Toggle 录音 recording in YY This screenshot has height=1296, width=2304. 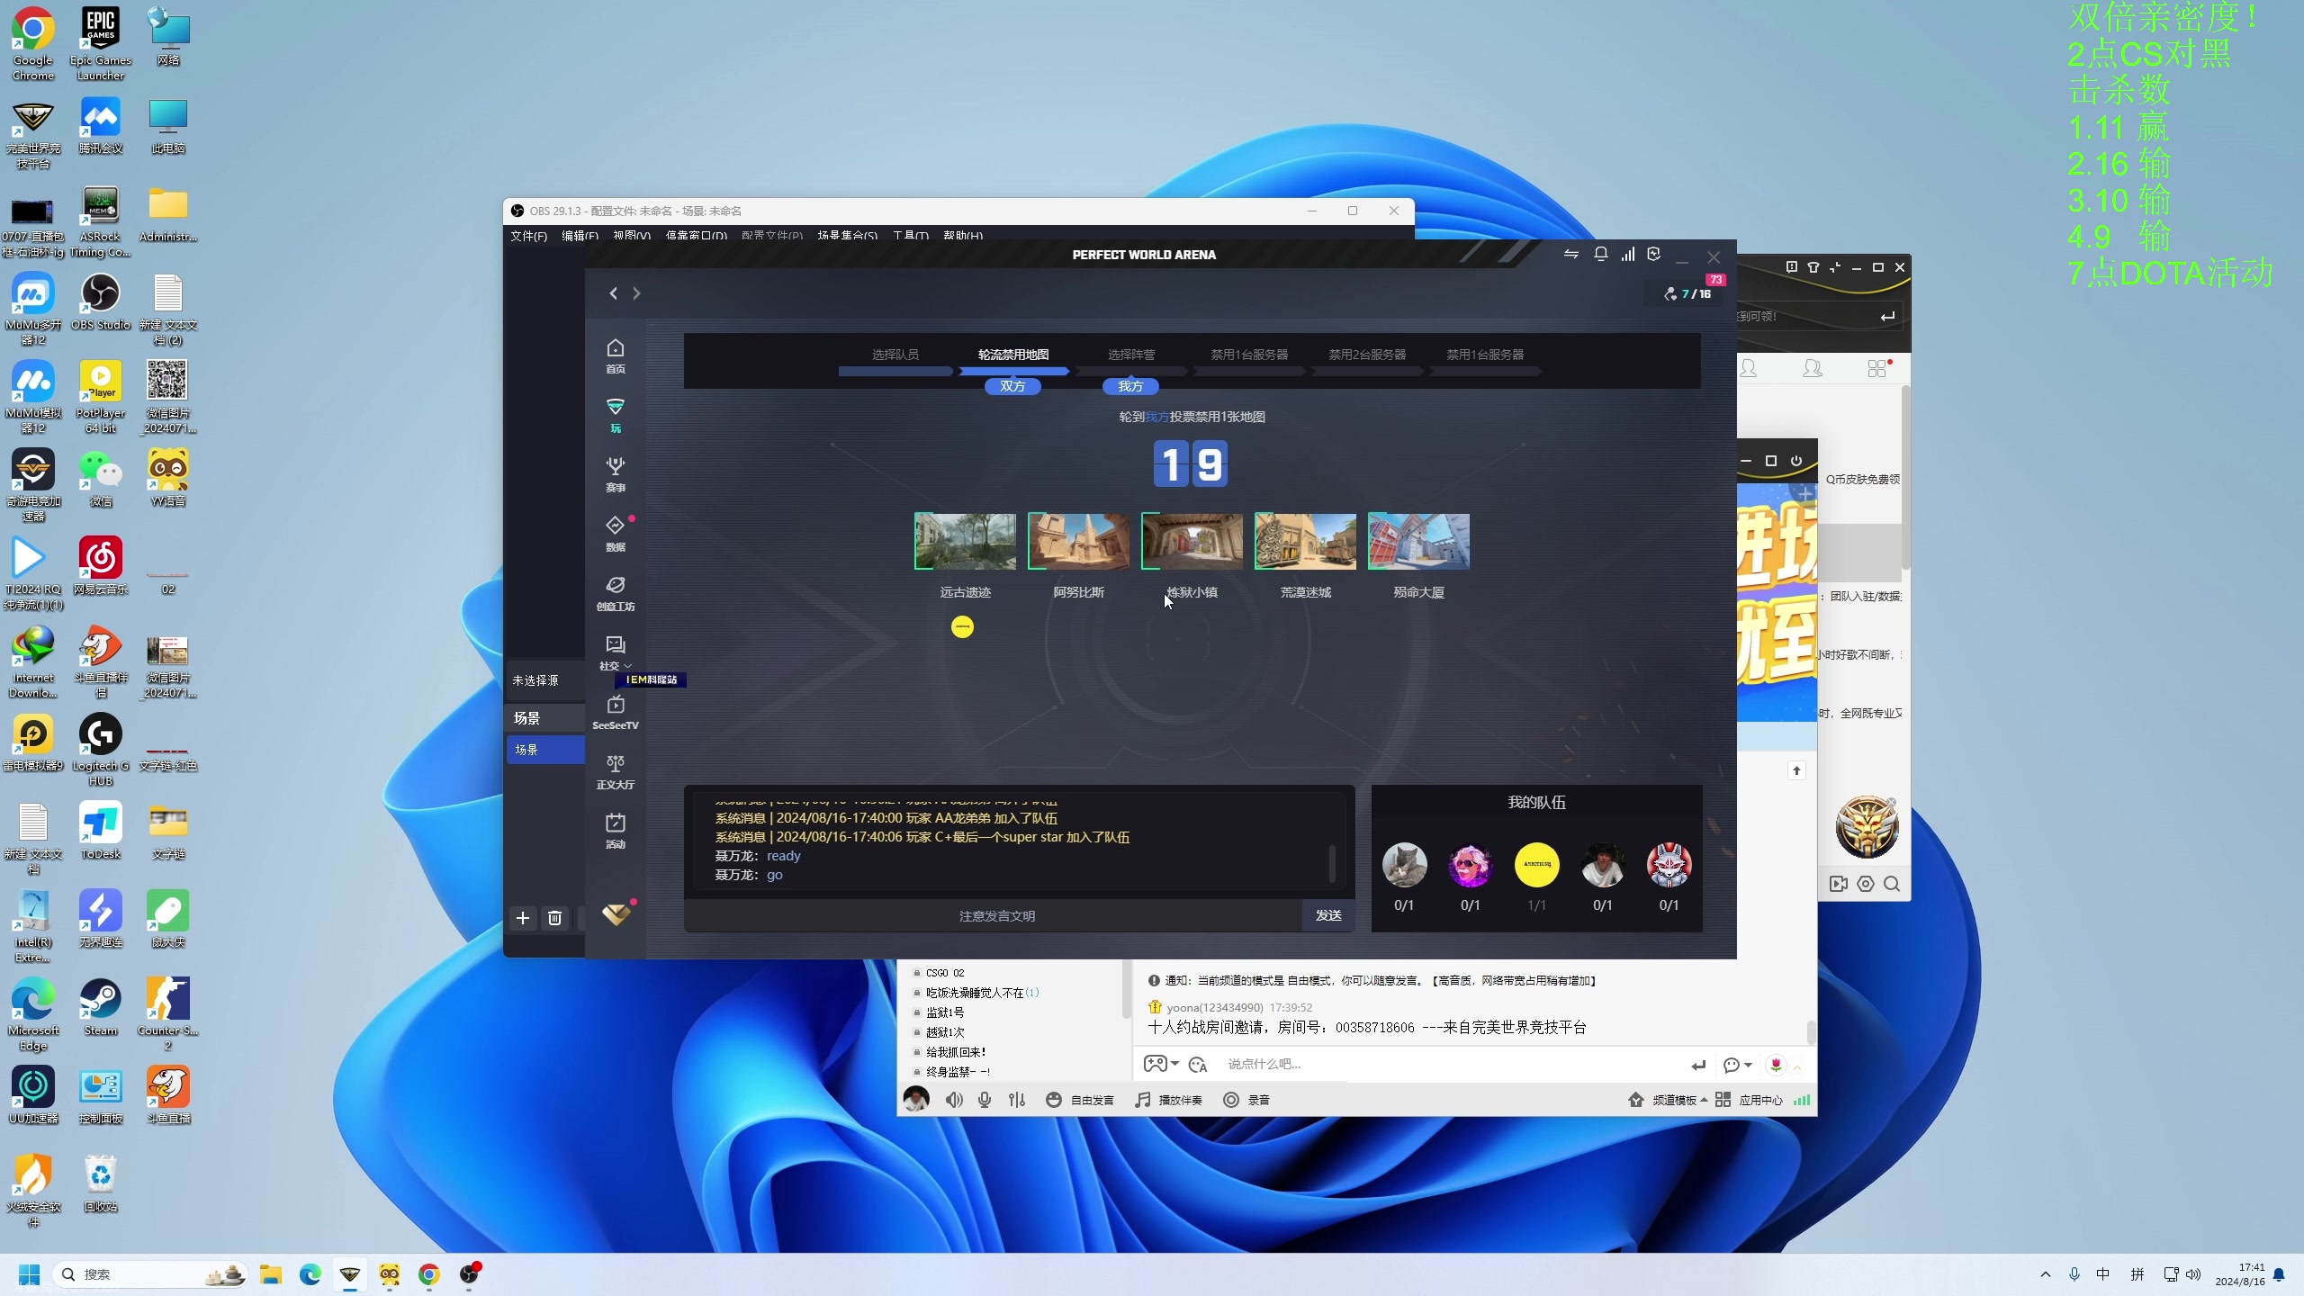point(1246,1100)
